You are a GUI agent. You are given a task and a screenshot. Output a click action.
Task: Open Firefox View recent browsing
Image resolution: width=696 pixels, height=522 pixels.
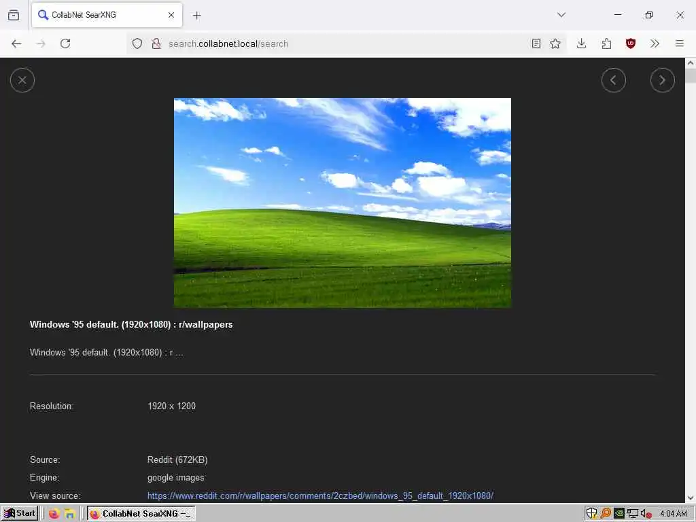14,15
